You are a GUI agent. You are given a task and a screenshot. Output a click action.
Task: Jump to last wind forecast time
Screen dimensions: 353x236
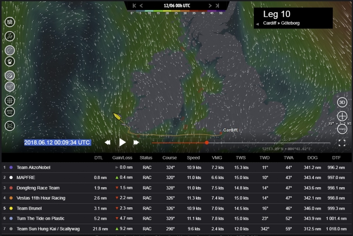217,6
